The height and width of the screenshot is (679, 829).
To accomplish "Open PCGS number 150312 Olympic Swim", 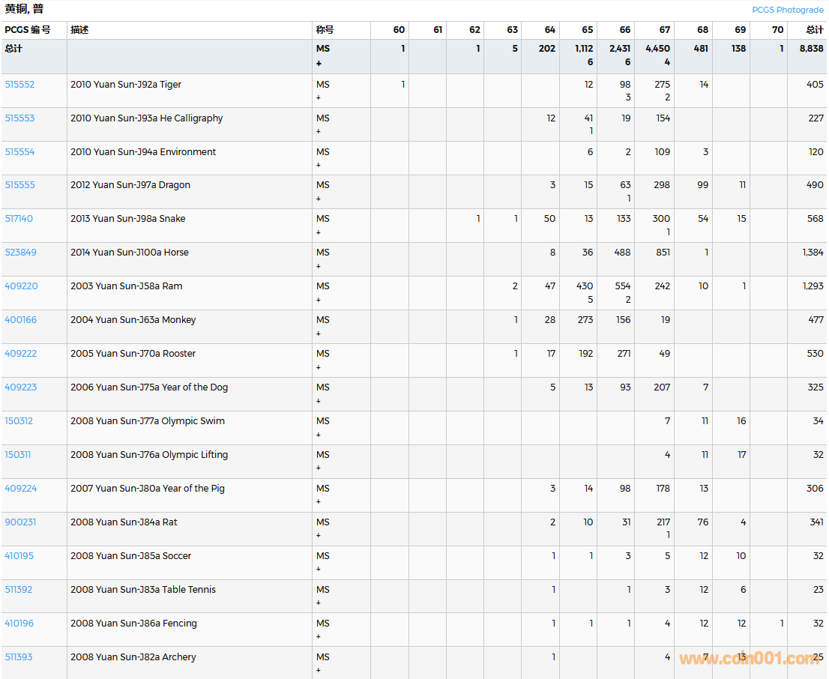I will click(x=19, y=421).
